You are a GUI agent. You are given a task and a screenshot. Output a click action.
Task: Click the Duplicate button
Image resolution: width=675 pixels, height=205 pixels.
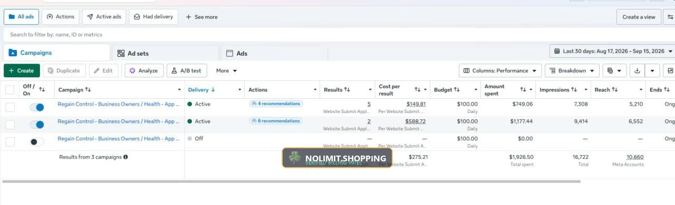pos(64,70)
